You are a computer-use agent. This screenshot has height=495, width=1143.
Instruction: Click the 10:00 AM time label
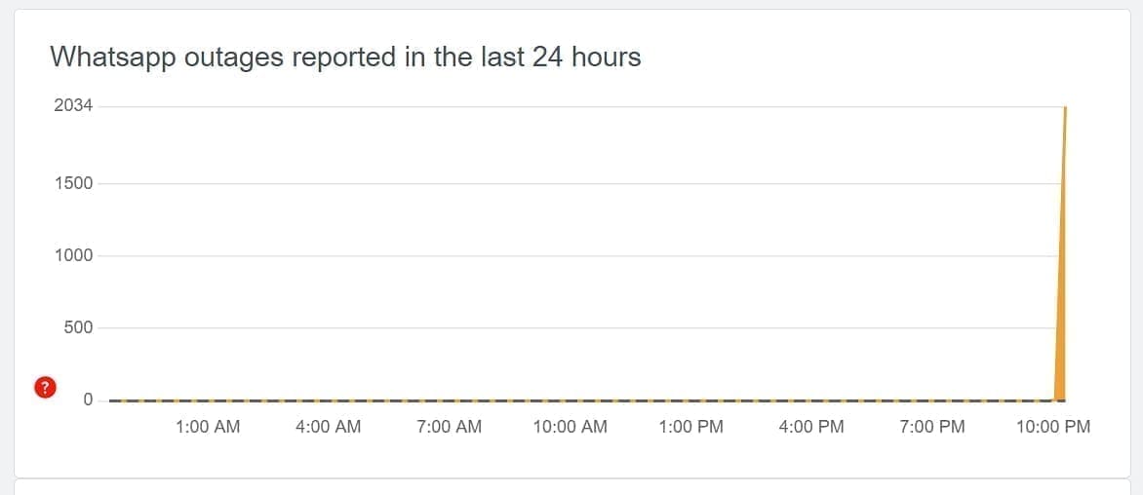click(570, 427)
